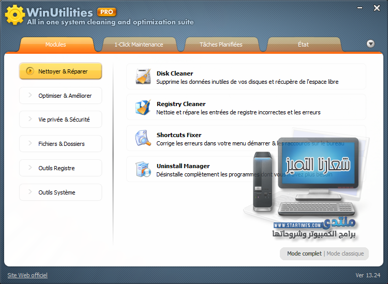This screenshot has height=284, width=388.
Task: Open the round dropdown arrow menu beside the État tab
Action: tap(370, 44)
